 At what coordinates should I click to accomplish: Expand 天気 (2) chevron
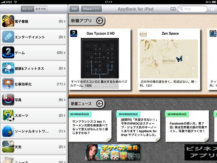pos(65,147)
